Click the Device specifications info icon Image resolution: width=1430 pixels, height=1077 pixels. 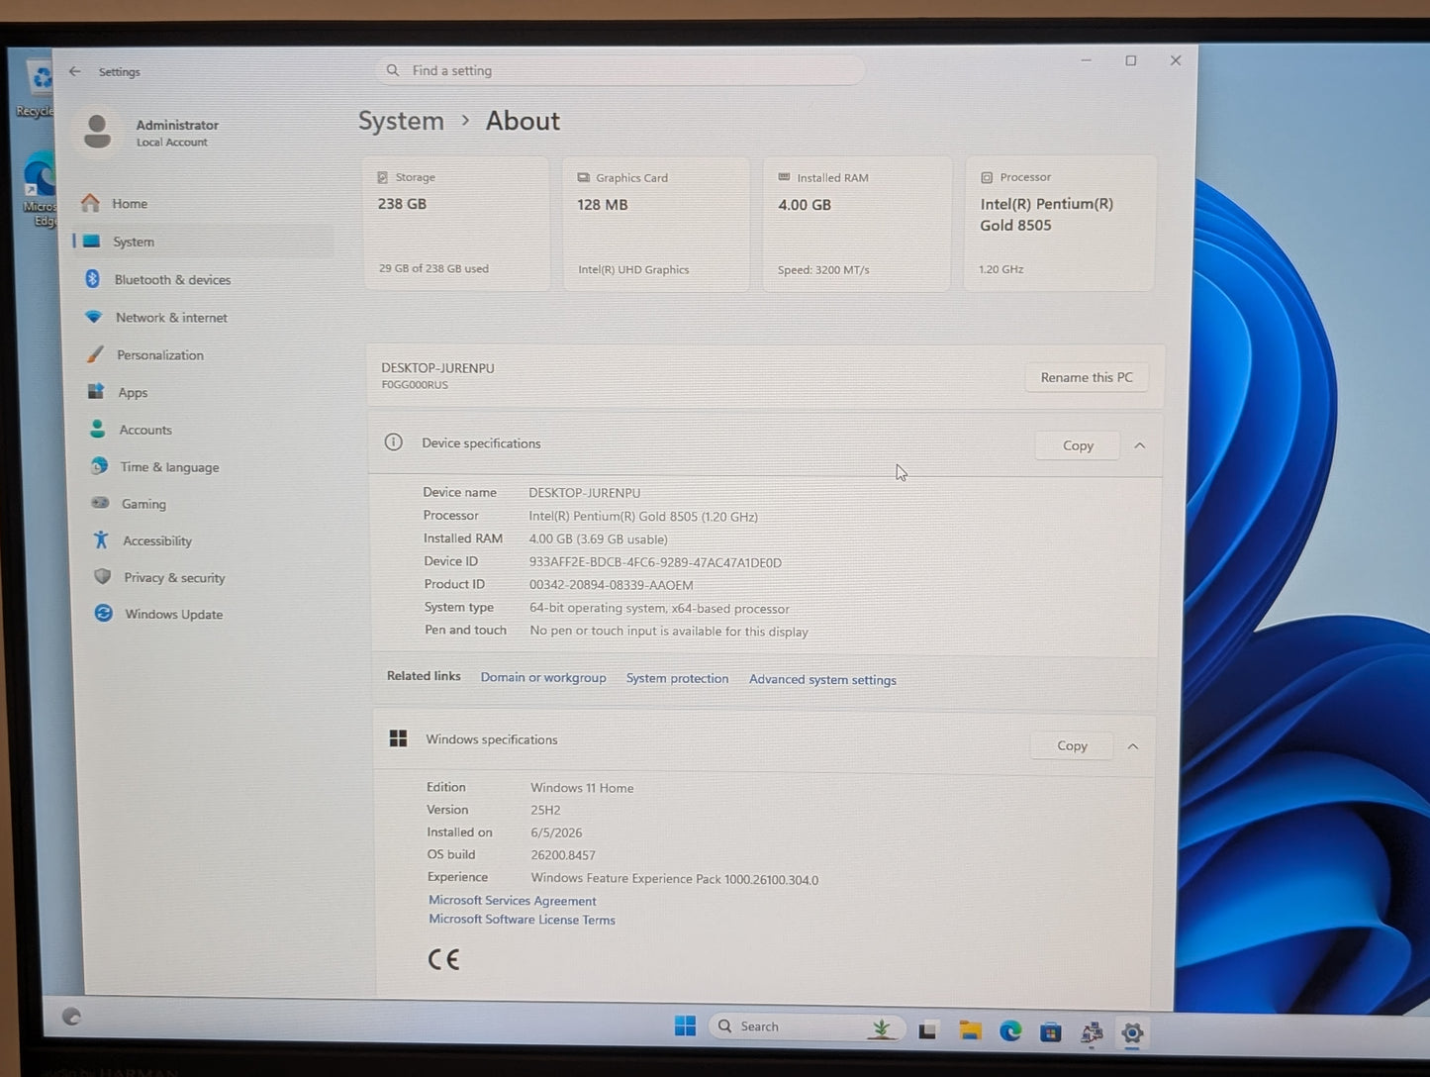pos(394,442)
